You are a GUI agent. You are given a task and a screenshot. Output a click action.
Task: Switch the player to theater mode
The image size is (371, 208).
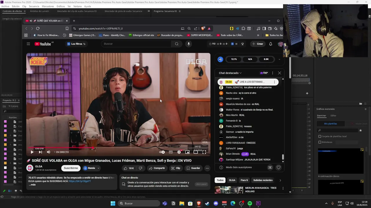[196, 152]
